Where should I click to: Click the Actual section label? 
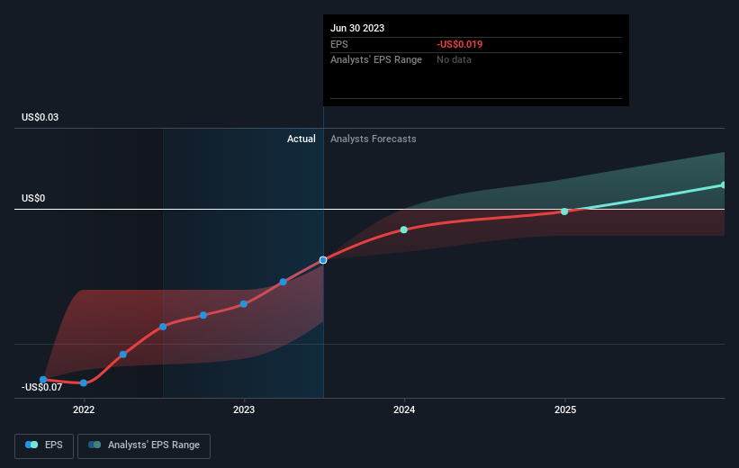pyautogui.click(x=302, y=139)
